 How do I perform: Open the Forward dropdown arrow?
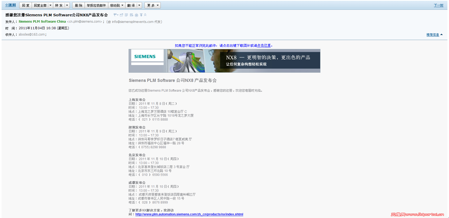coord(67,5)
